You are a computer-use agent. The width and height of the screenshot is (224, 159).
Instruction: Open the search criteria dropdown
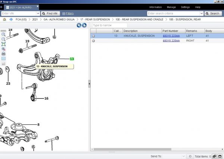[202, 13]
